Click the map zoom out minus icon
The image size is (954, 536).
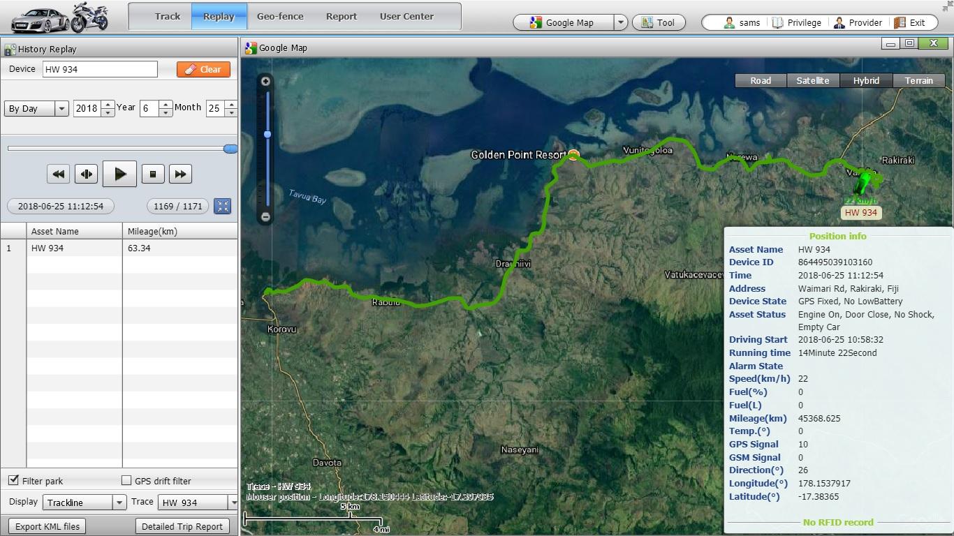(266, 217)
